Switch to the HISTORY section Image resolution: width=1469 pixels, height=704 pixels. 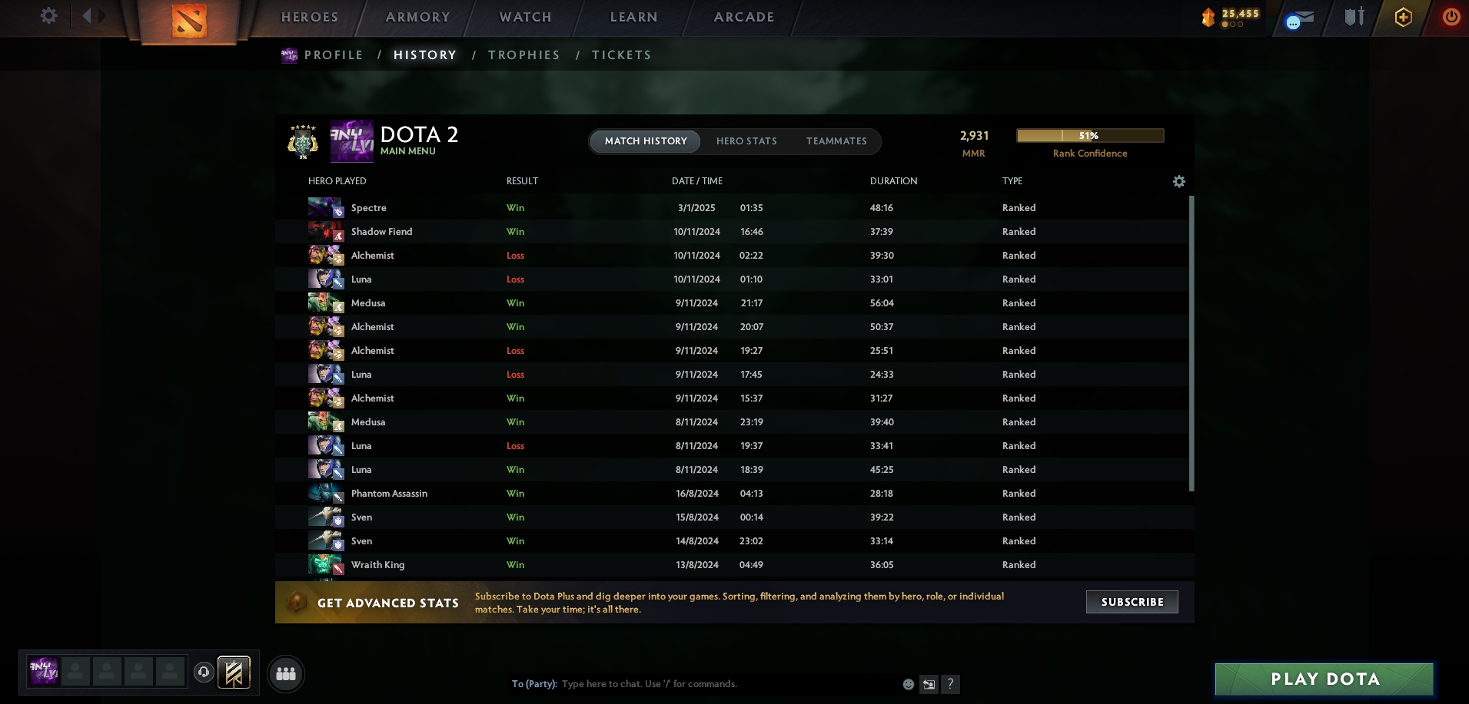(x=425, y=55)
